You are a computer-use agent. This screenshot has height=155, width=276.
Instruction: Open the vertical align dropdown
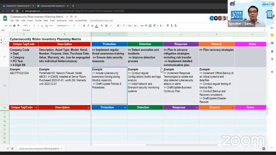point(125,26)
